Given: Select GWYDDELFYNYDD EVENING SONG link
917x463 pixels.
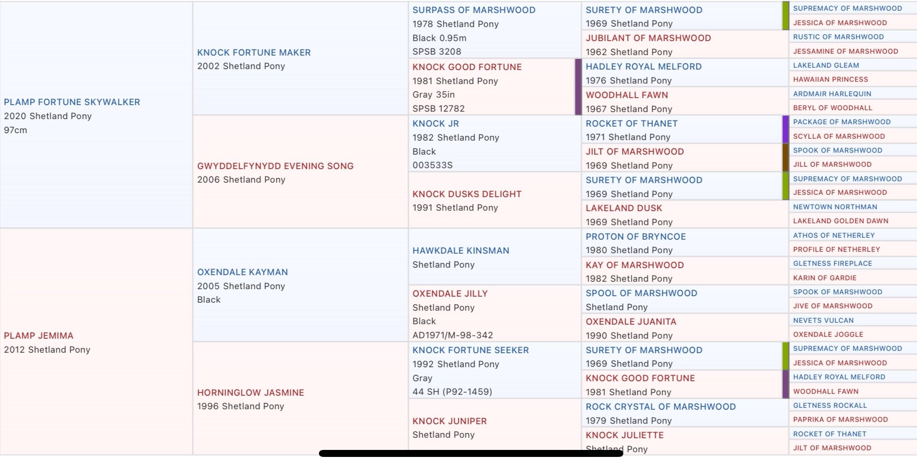Looking at the screenshot, I should pyautogui.click(x=275, y=166).
